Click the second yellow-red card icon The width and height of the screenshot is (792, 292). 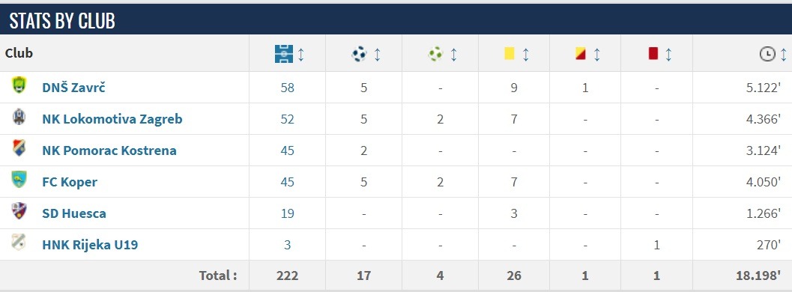pyautogui.click(x=581, y=53)
